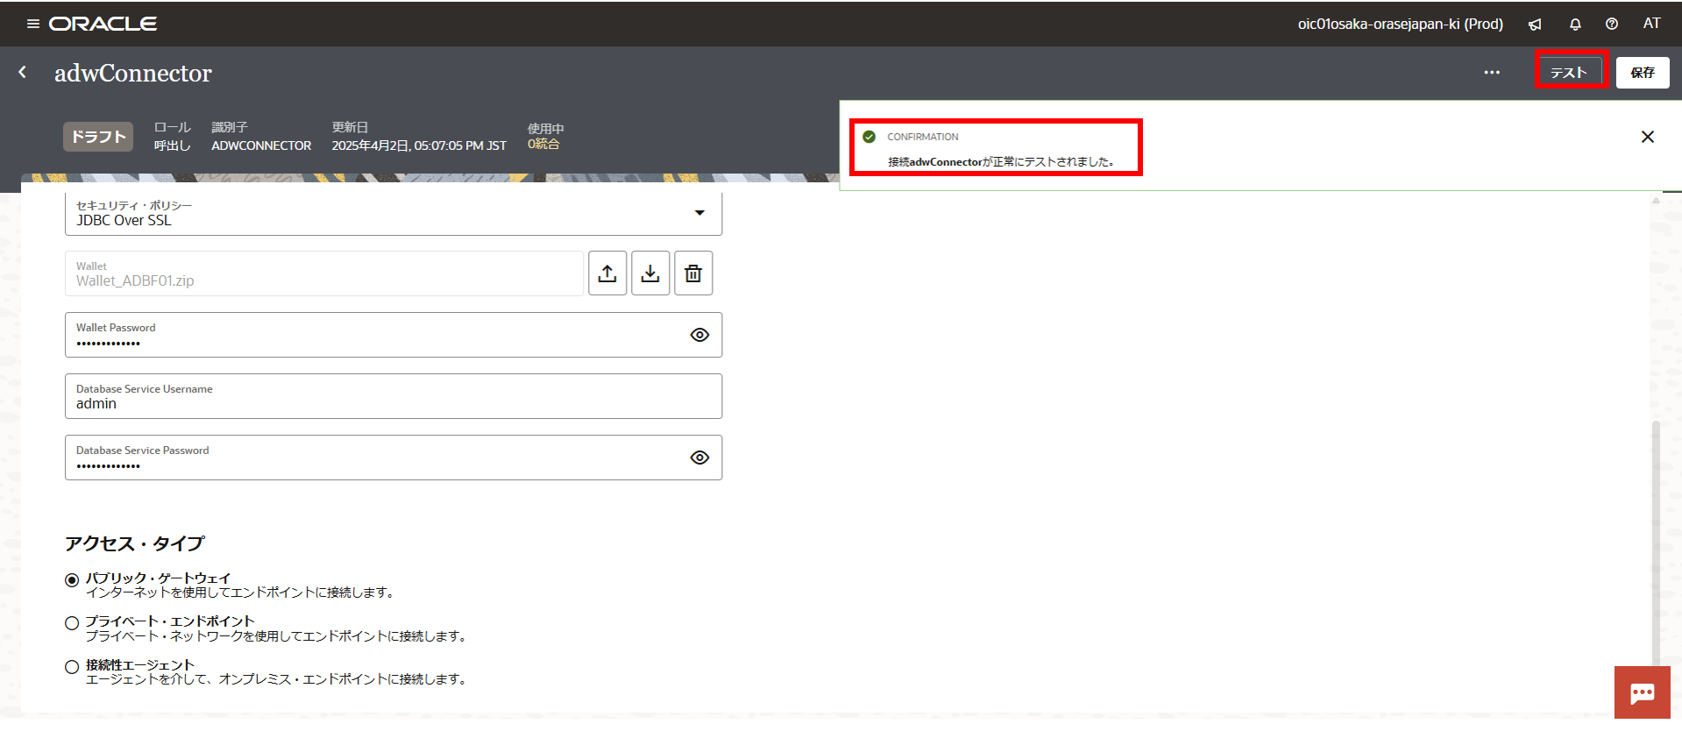Click the アクセス・タイプ heading

pos(134,543)
